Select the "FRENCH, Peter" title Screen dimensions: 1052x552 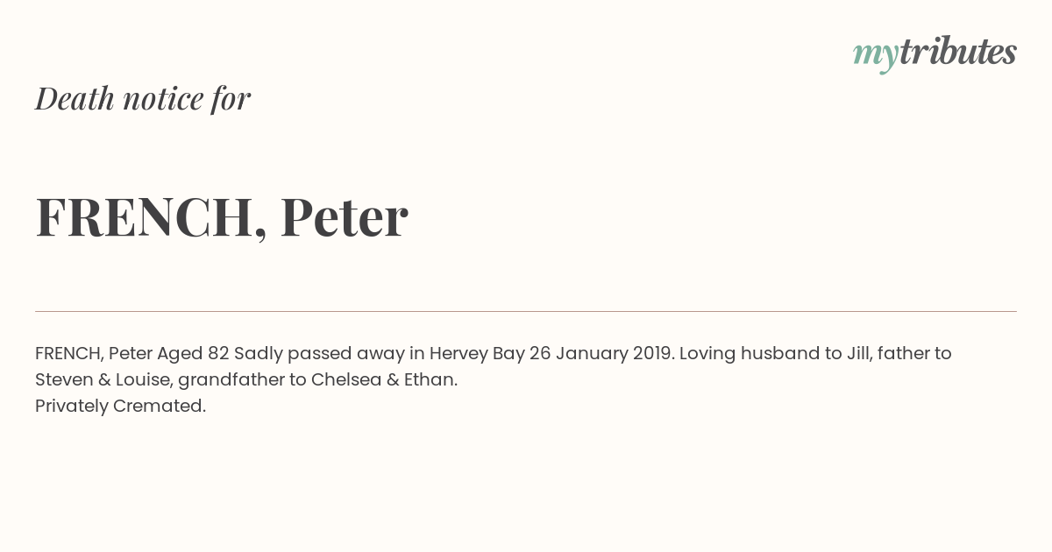click(222, 217)
